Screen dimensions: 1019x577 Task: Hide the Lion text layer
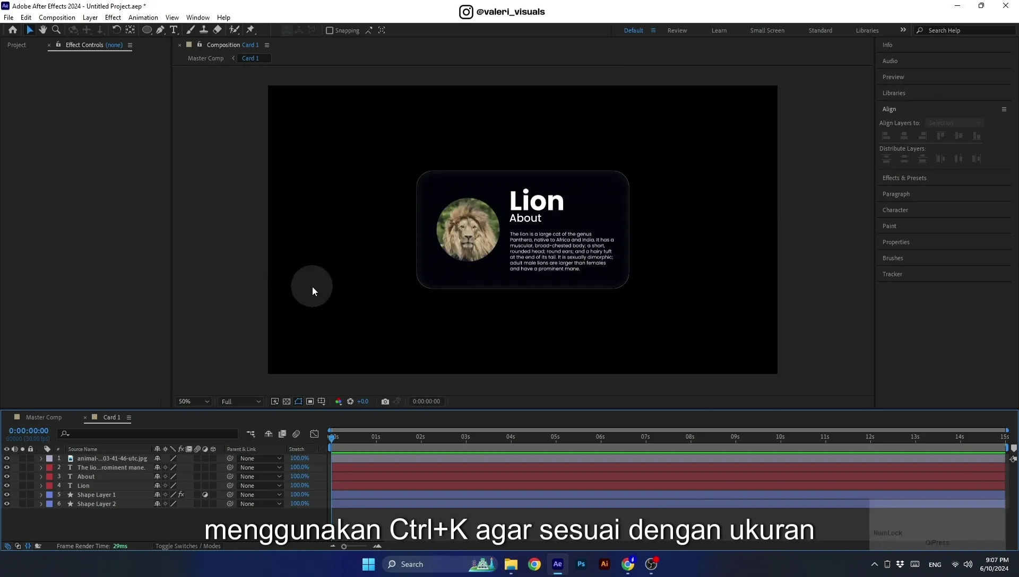click(6, 486)
